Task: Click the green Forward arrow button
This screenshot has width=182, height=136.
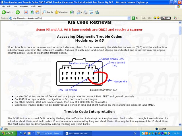Action: [18, 12]
